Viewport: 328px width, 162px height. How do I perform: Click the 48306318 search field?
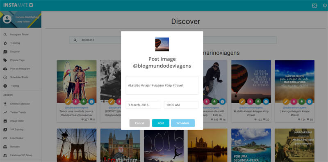[x=173, y=40]
